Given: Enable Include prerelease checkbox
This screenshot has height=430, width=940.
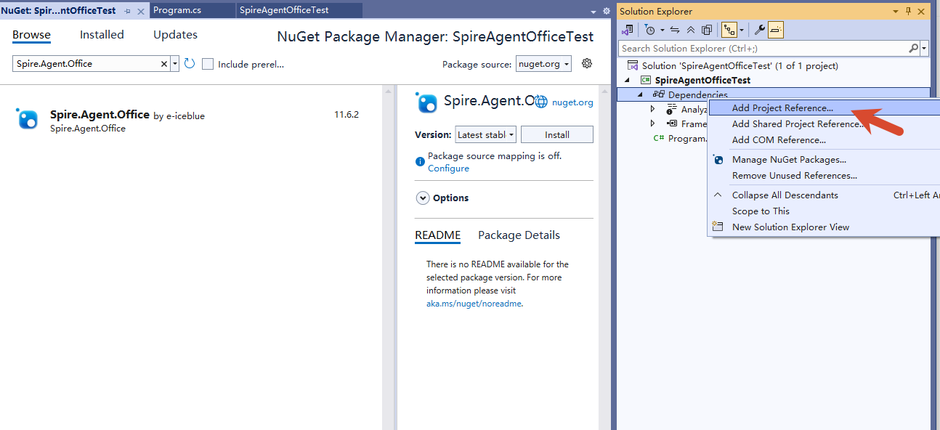Looking at the screenshot, I should [208, 64].
